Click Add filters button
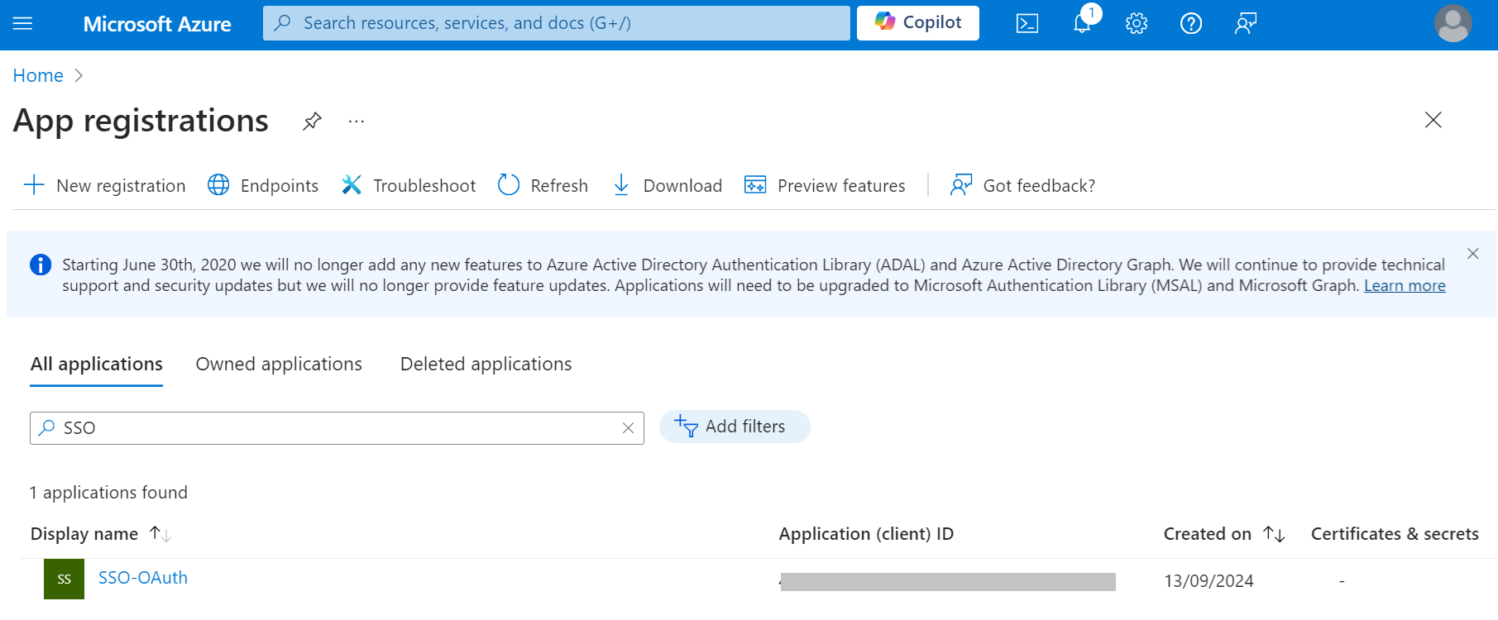The height and width of the screenshot is (620, 1498). pyautogui.click(x=734, y=427)
